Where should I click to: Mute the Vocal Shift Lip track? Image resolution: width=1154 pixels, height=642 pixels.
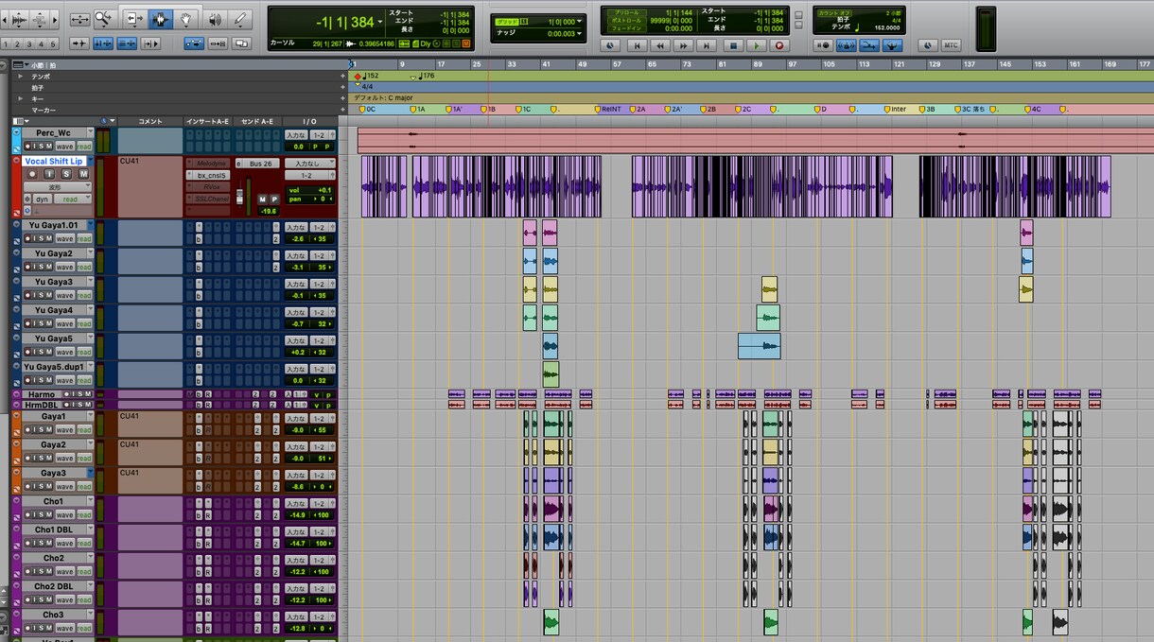click(x=83, y=174)
